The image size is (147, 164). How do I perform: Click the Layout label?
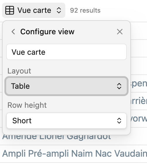(x=19, y=71)
